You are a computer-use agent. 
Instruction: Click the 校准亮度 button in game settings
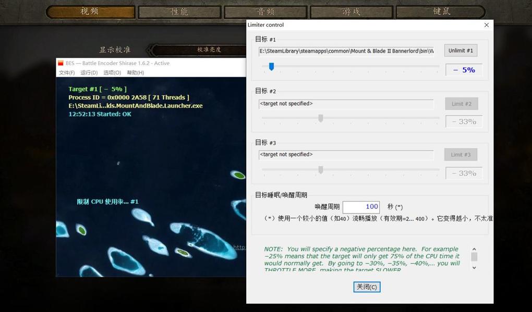209,49
